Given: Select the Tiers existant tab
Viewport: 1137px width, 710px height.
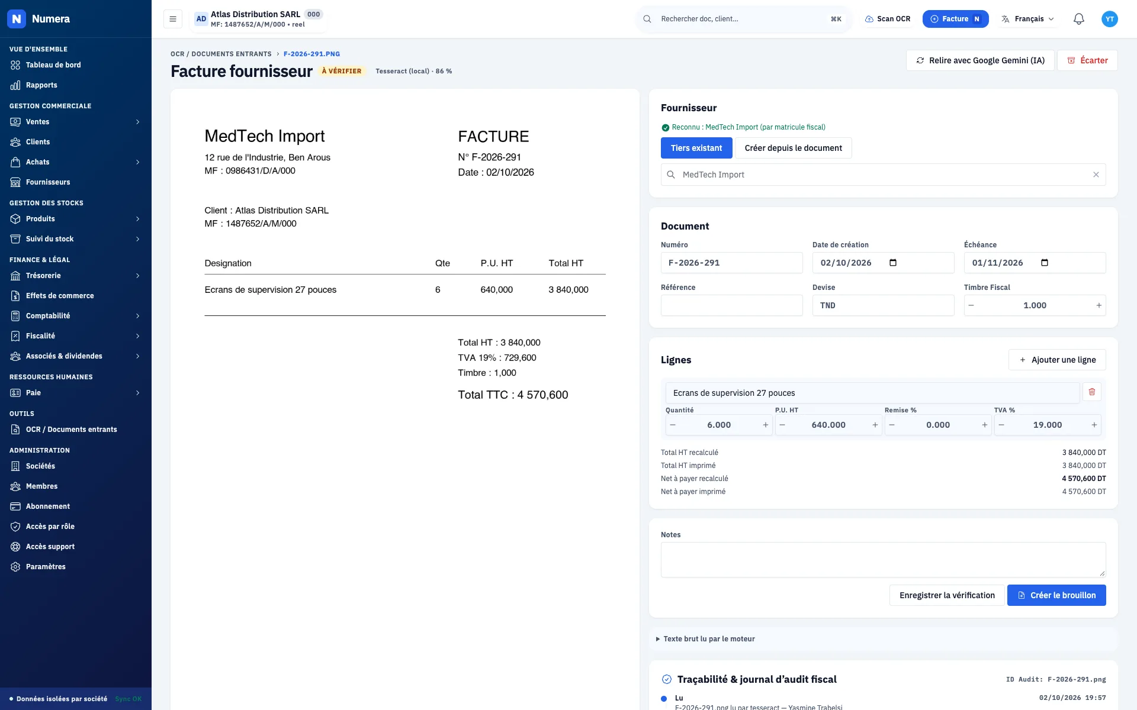Looking at the screenshot, I should 696,148.
